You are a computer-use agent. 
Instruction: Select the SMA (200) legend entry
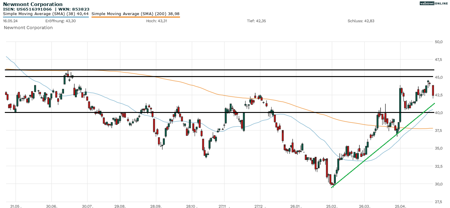[136, 14]
